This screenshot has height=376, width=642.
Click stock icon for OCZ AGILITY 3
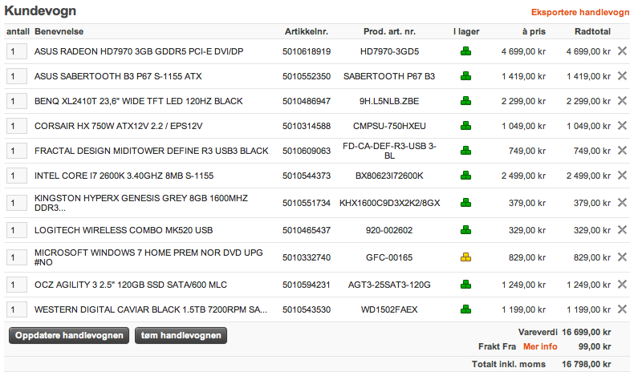[x=465, y=285]
